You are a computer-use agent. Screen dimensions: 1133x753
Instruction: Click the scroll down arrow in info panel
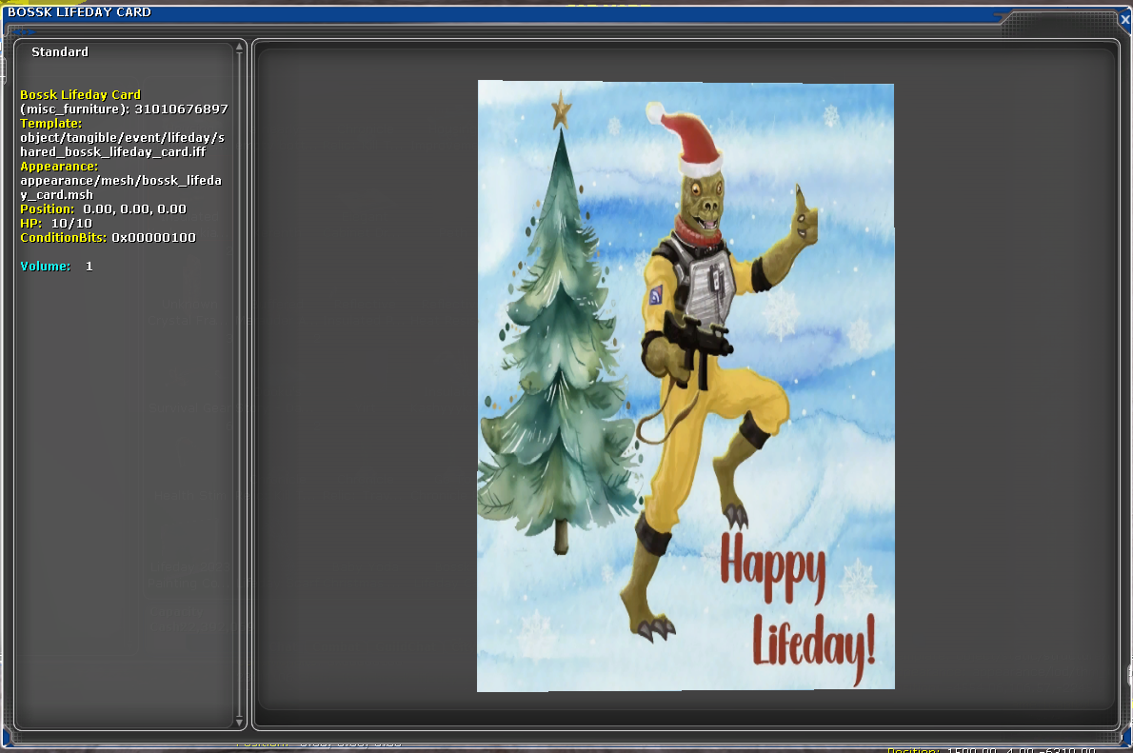point(239,722)
